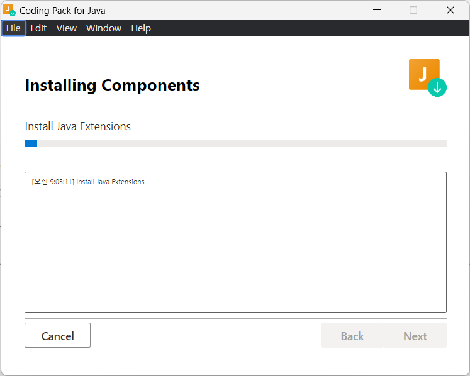Click the 'Install Java Extensions' status label
Screen dimensions: 470x376
pyautogui.click(x=77, y=126)
